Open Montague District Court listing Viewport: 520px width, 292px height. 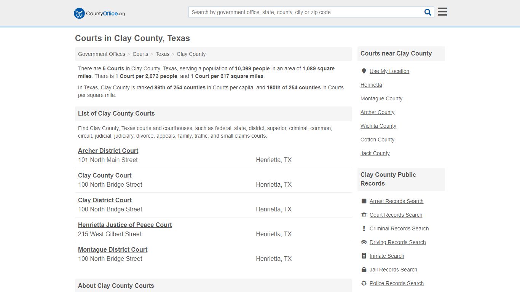[113, 249]
